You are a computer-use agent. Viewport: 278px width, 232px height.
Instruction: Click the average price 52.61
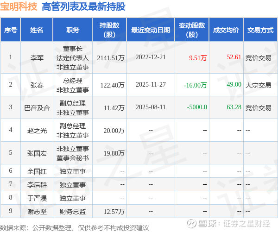click(234, 57)
